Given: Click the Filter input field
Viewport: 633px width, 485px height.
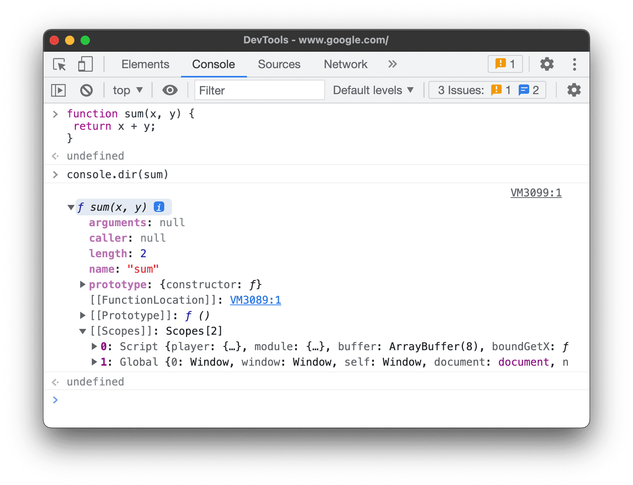Looking at the screenshot, I should [x=259, y=90].
